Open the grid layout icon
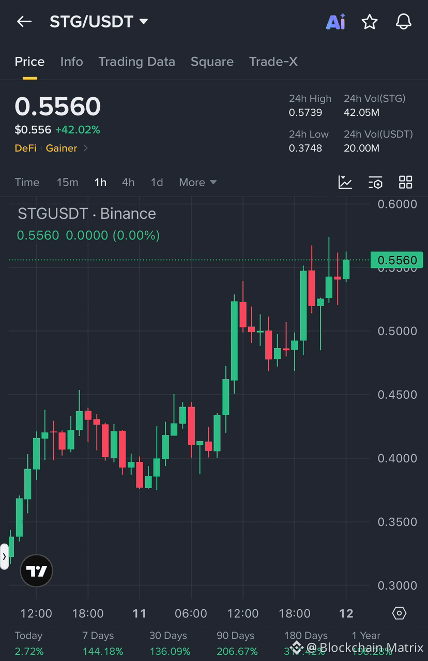 tap(406, 182)
